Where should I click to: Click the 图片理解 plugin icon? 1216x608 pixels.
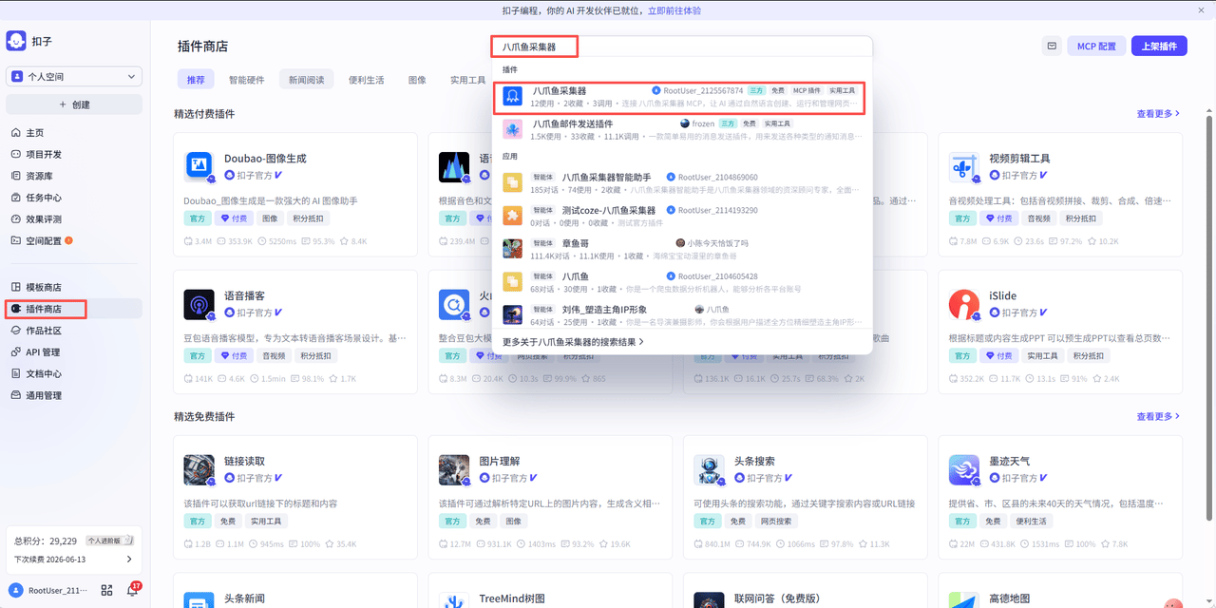pos(453,469)
